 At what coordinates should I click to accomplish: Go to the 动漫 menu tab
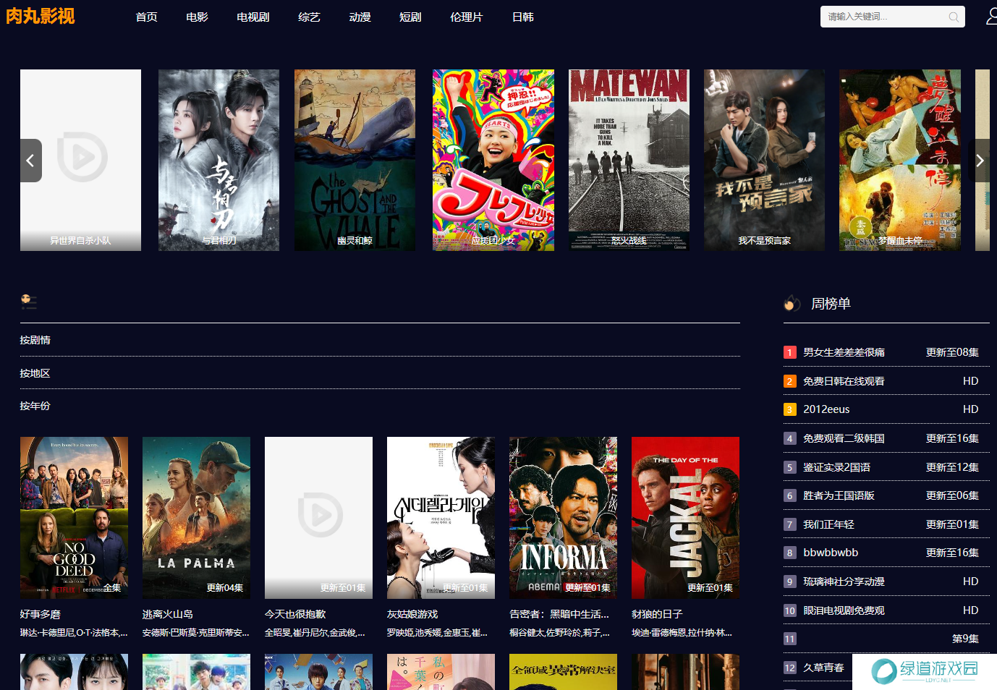coord(360,17)
